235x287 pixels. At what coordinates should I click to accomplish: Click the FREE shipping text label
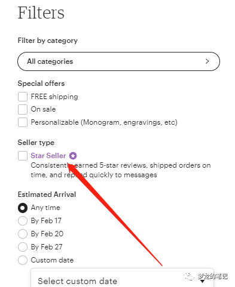(54, 97)
